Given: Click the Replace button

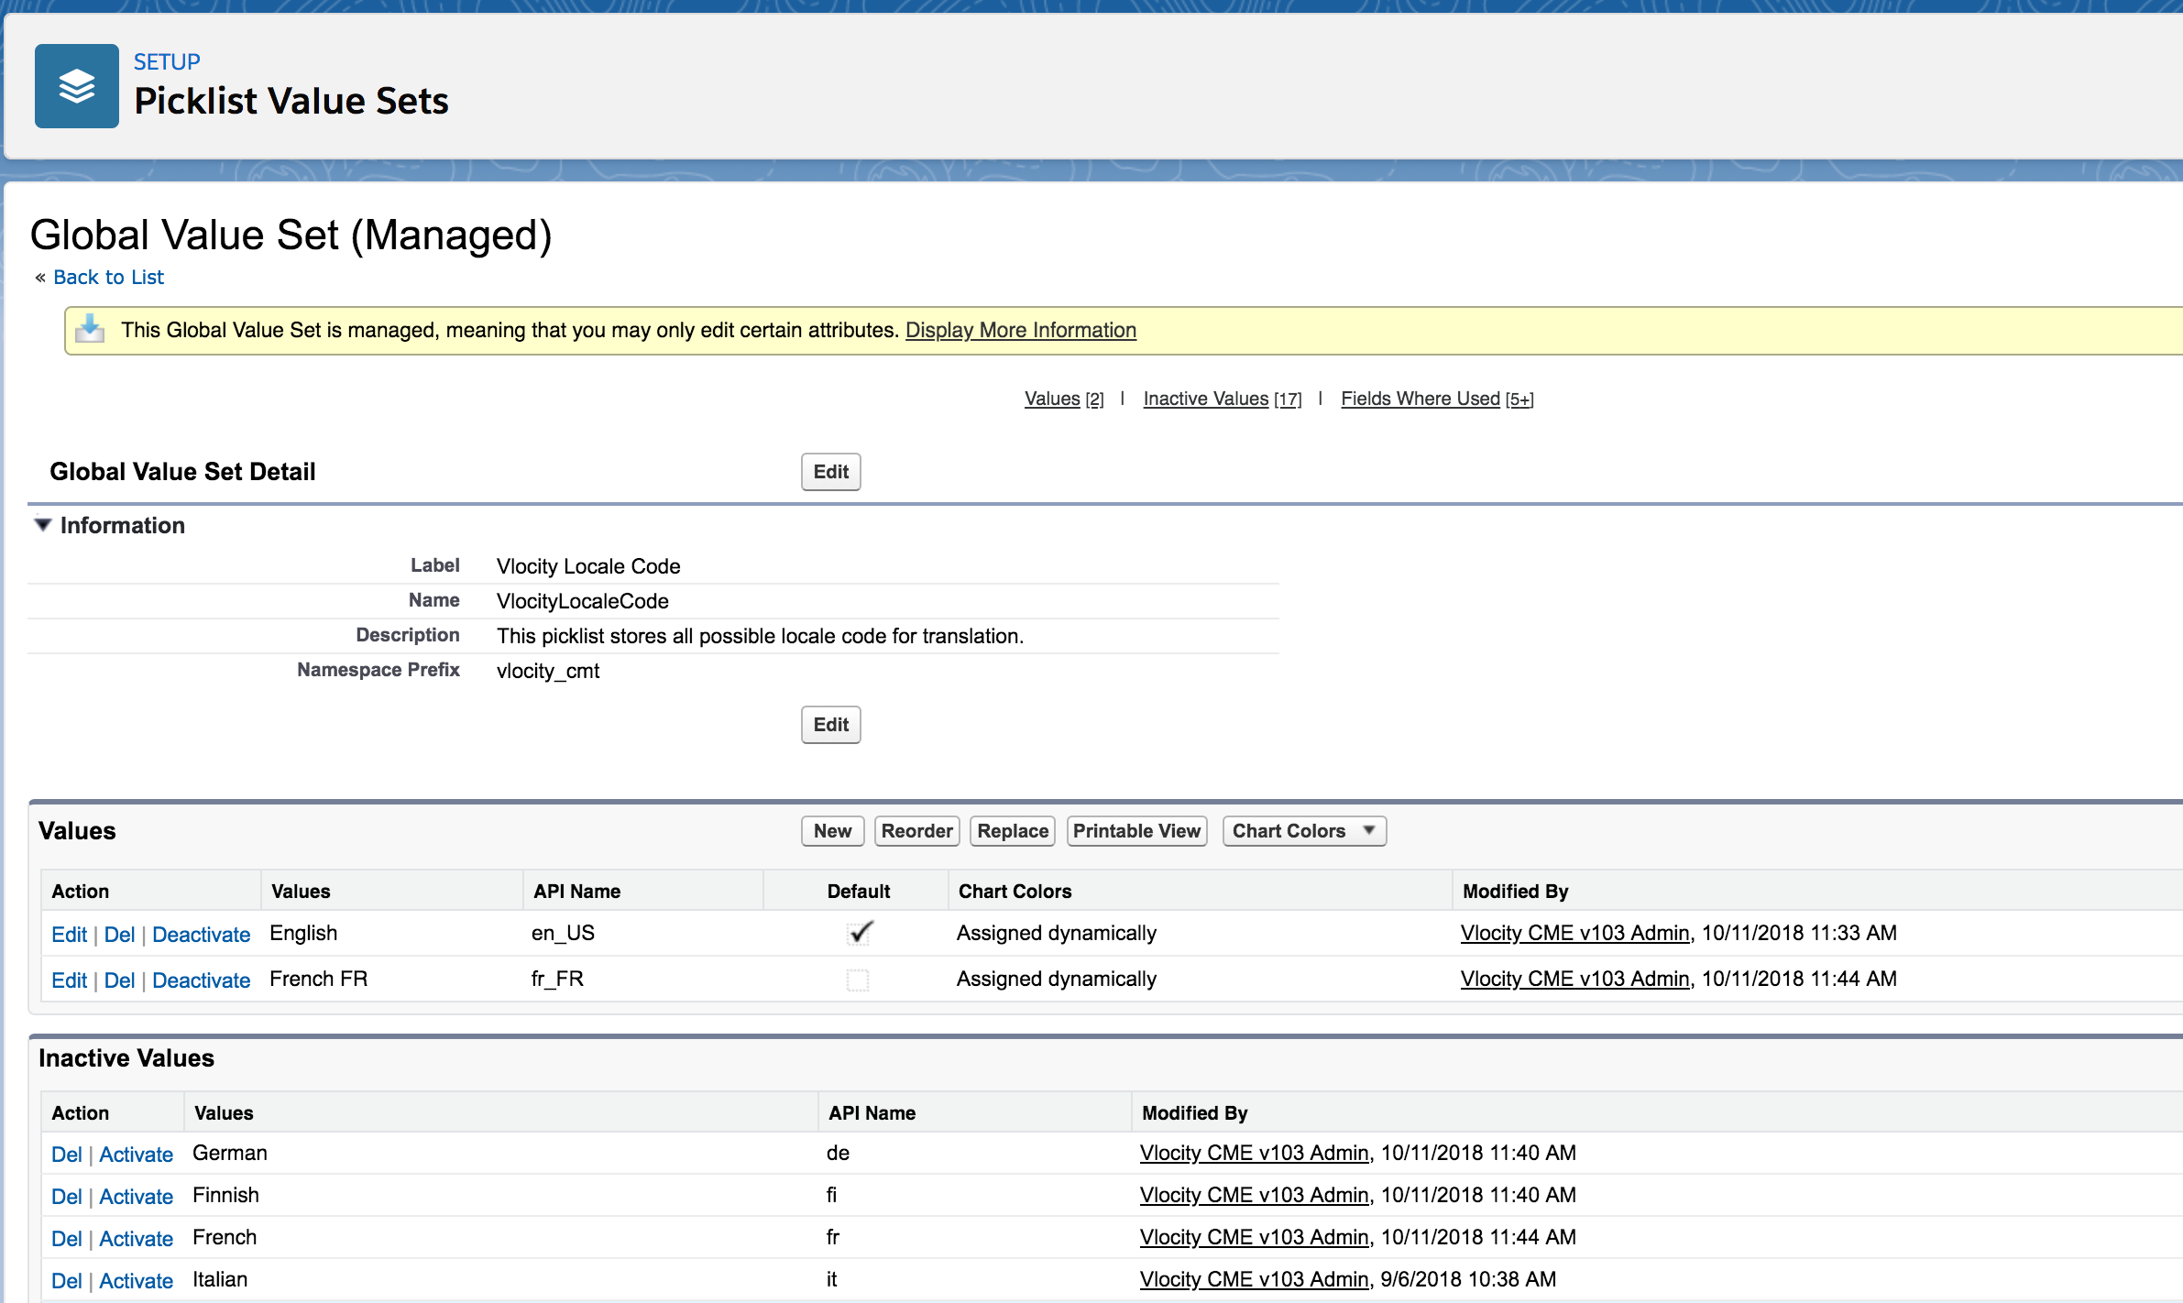Looking at the screenshot, I should [1013, 831].
